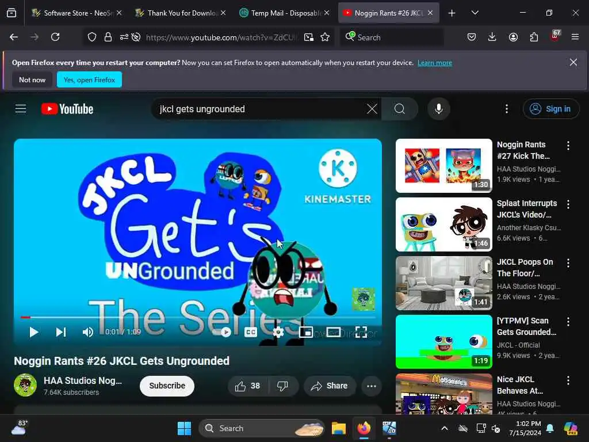Screen dimensions: 589x442
Task: Open the HAA Studios channel avatar
Action: coord(25,385)
